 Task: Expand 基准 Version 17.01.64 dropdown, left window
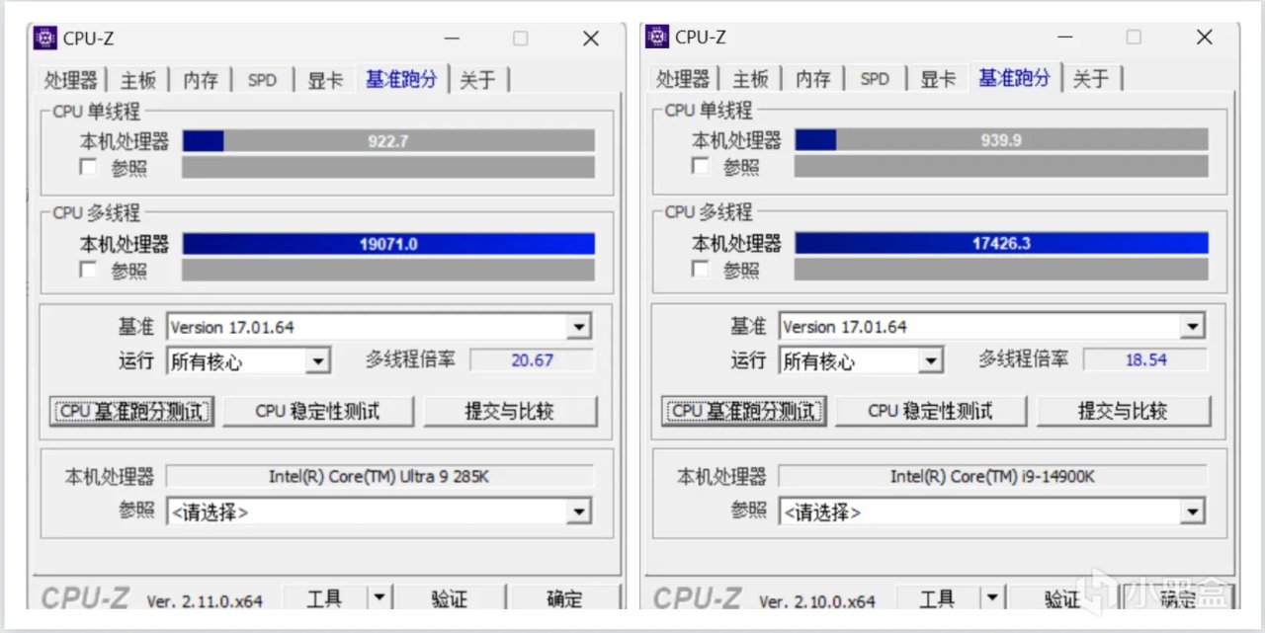pos(580,327)
